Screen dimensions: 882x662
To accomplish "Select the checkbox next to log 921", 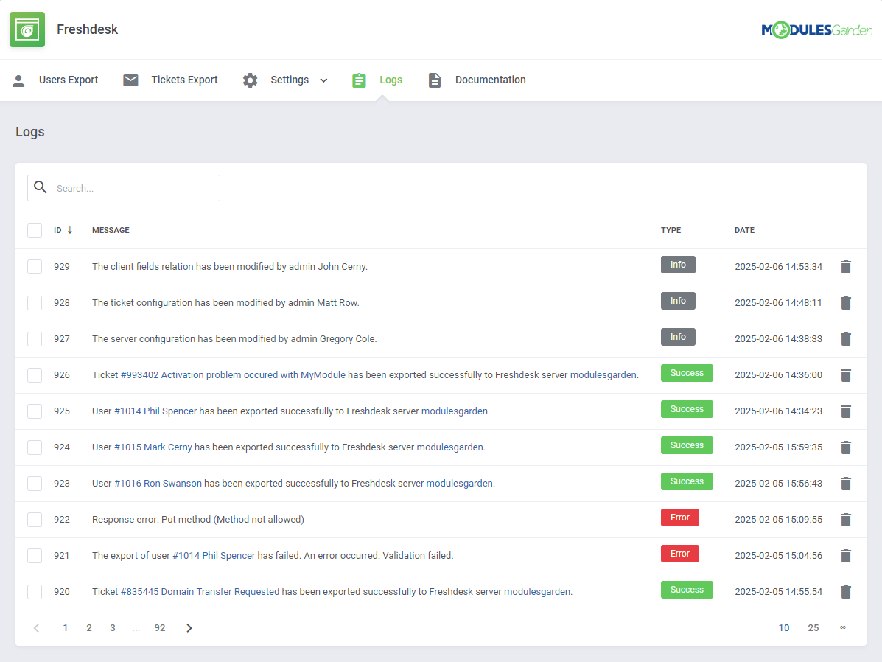I will [x=35, y=555].
